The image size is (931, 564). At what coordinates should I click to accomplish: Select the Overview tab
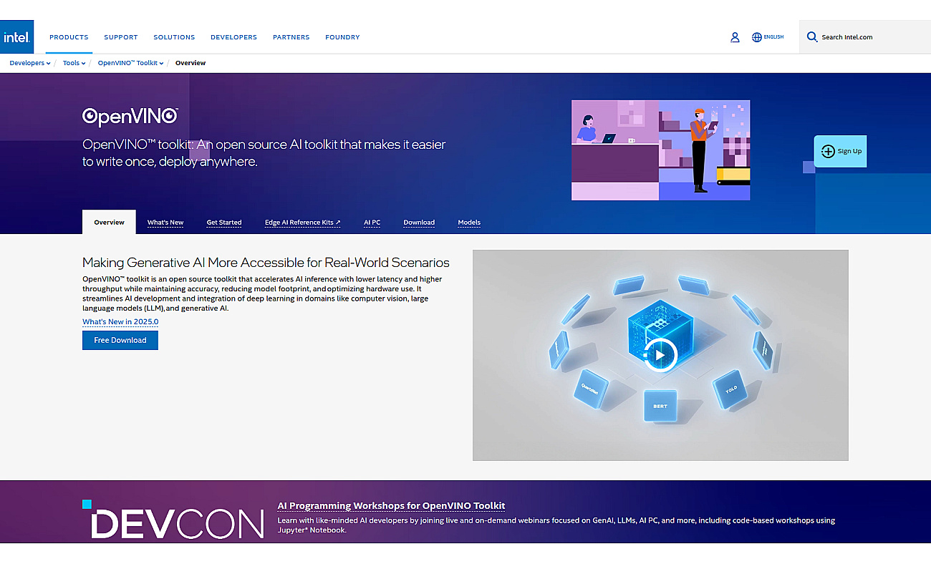(109, 222)
